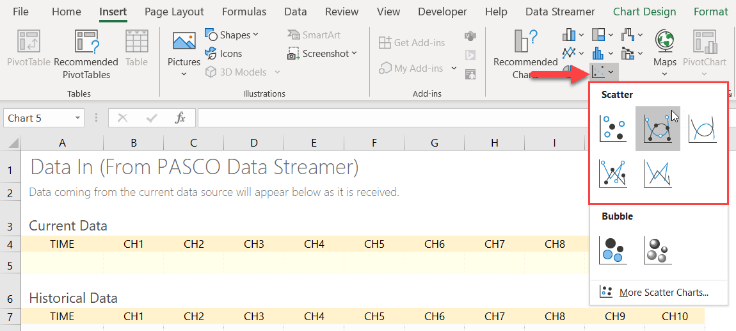
Task: Select Scatter with Straight Lines chart
Action: point(657,173)
